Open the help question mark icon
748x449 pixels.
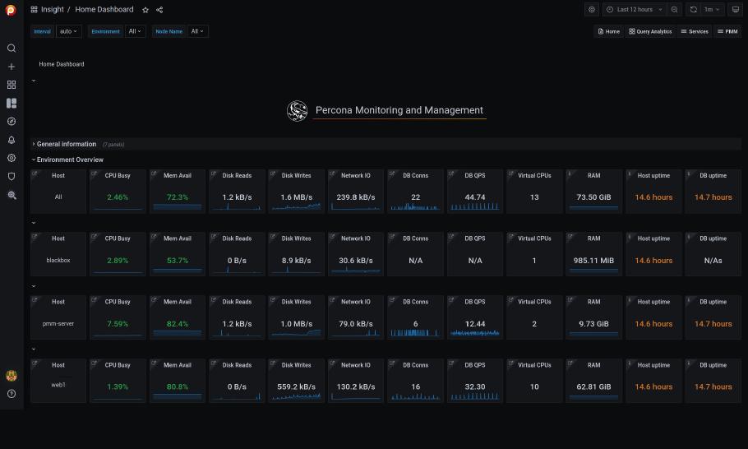[x=12, y=394]
